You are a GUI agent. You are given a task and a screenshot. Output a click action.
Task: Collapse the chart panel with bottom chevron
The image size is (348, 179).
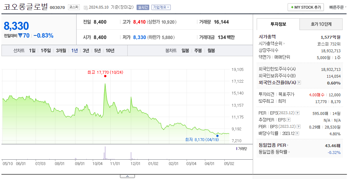(127, 176)
